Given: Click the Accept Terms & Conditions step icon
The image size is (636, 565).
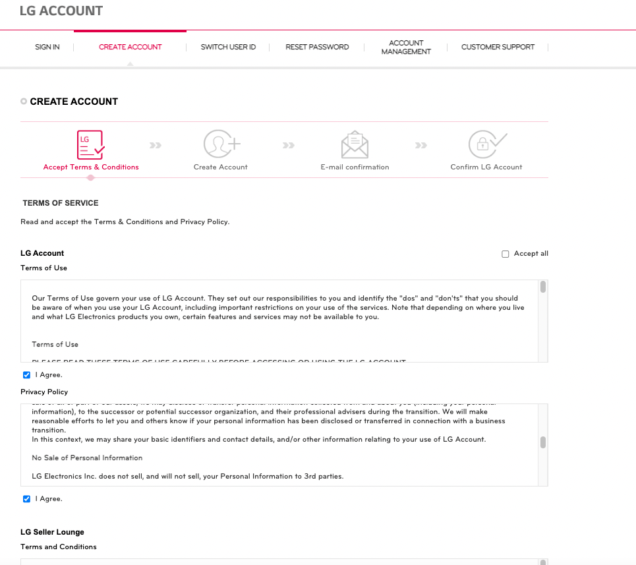Looking at the screenshot, I should 91,145.
